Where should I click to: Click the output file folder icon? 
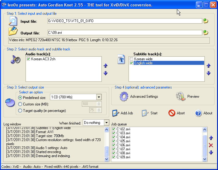point(13,31)
